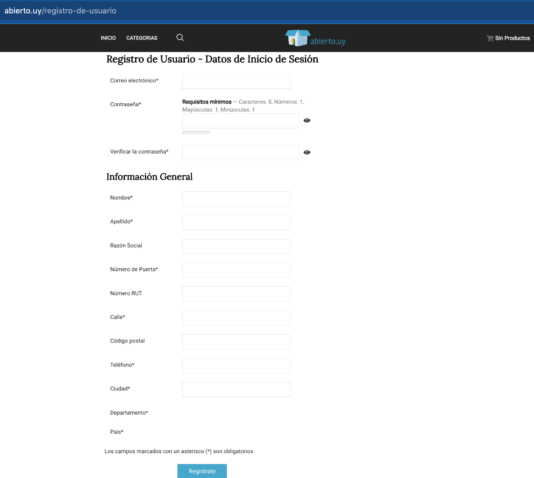Click the Requisitos mínimos password hint
This screenshot has width=534, height=478.
pyautogui.click(x=243, y=106)
